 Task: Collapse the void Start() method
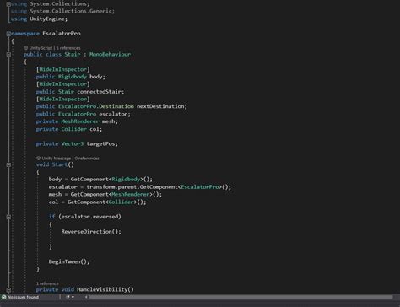8,164
